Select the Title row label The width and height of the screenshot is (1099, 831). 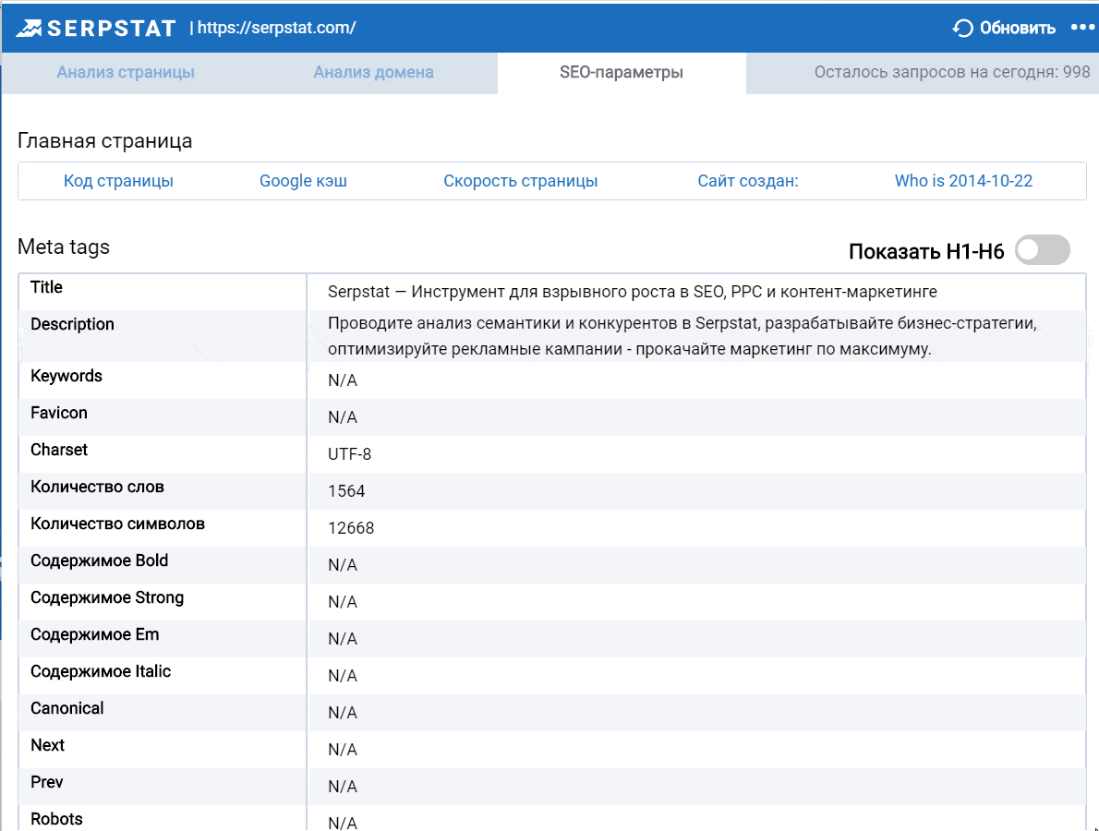46,287
